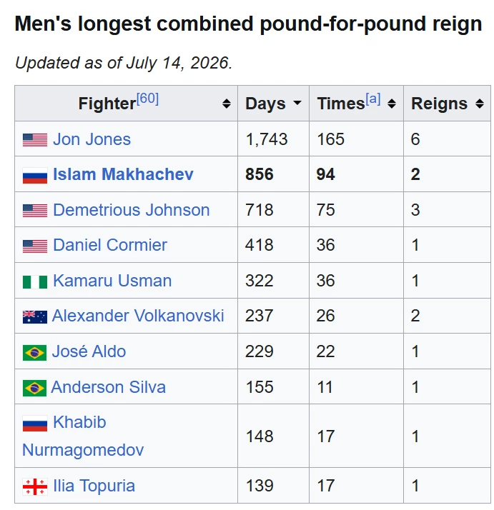This screenshot has height=510, width=494.
Task: Sort by Times column sort arrows
Action: [x=392, y=104]
